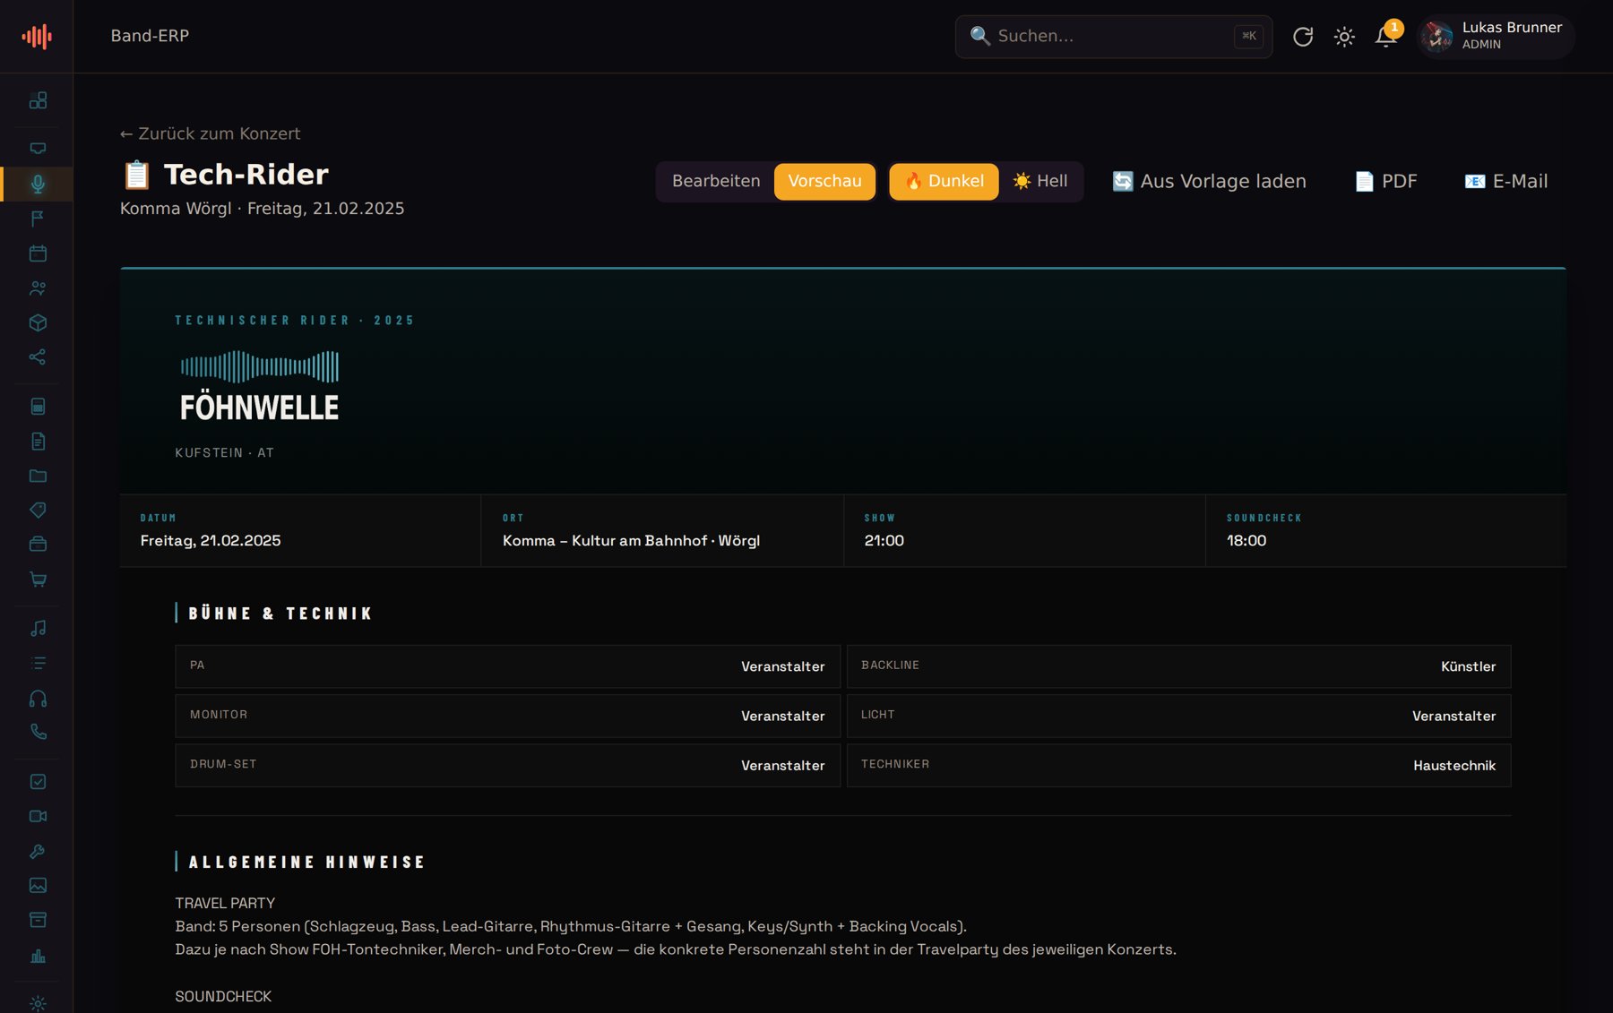Select the Dunkel rider theme
This screenshot has height=1013, width=1613.
click(x=944, y=181)
